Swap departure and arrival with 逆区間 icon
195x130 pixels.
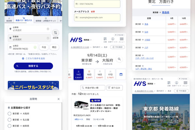pos(56,33)
